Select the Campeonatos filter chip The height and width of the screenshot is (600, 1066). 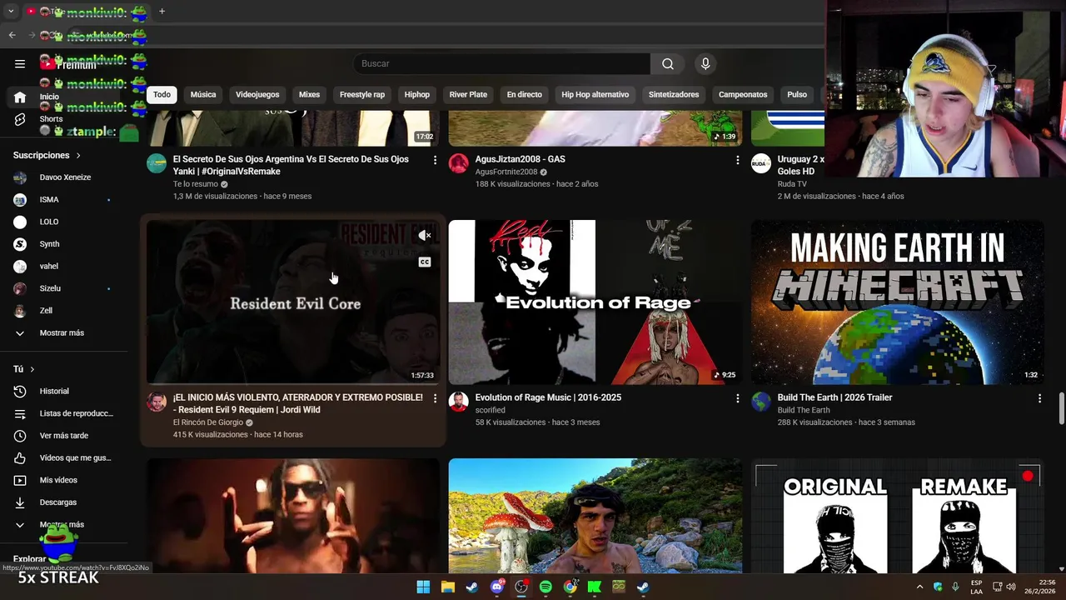[x=743, y=94]
